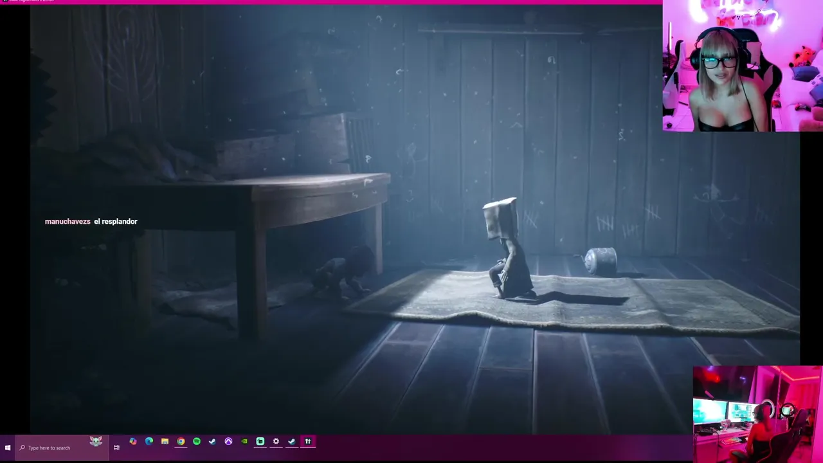Open Microsoft Edge from the taskbar
The image size is (823, 463).
tap(149, 442)
